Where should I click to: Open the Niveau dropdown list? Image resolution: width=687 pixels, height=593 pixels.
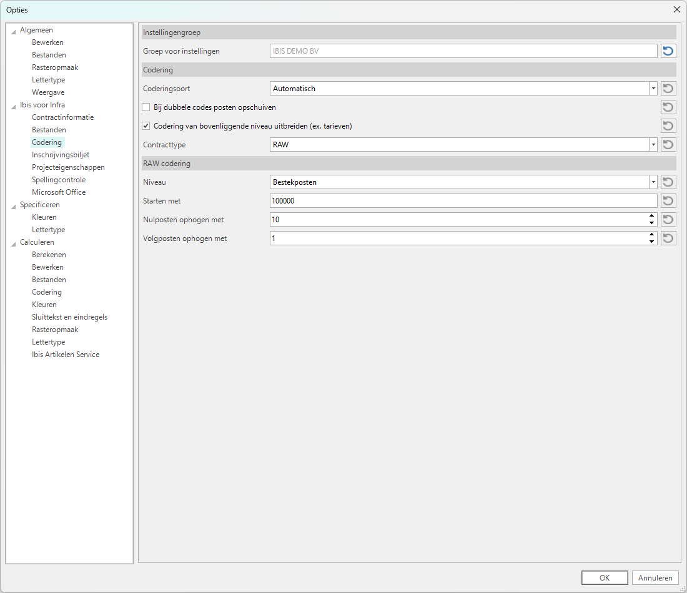point(653,182)
